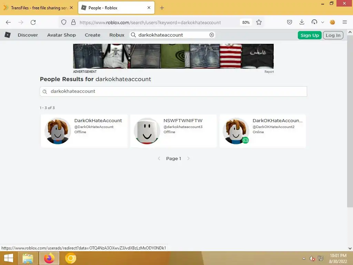353x265 pixels.
Task: Report the advertisement
Action: point(269,72)
